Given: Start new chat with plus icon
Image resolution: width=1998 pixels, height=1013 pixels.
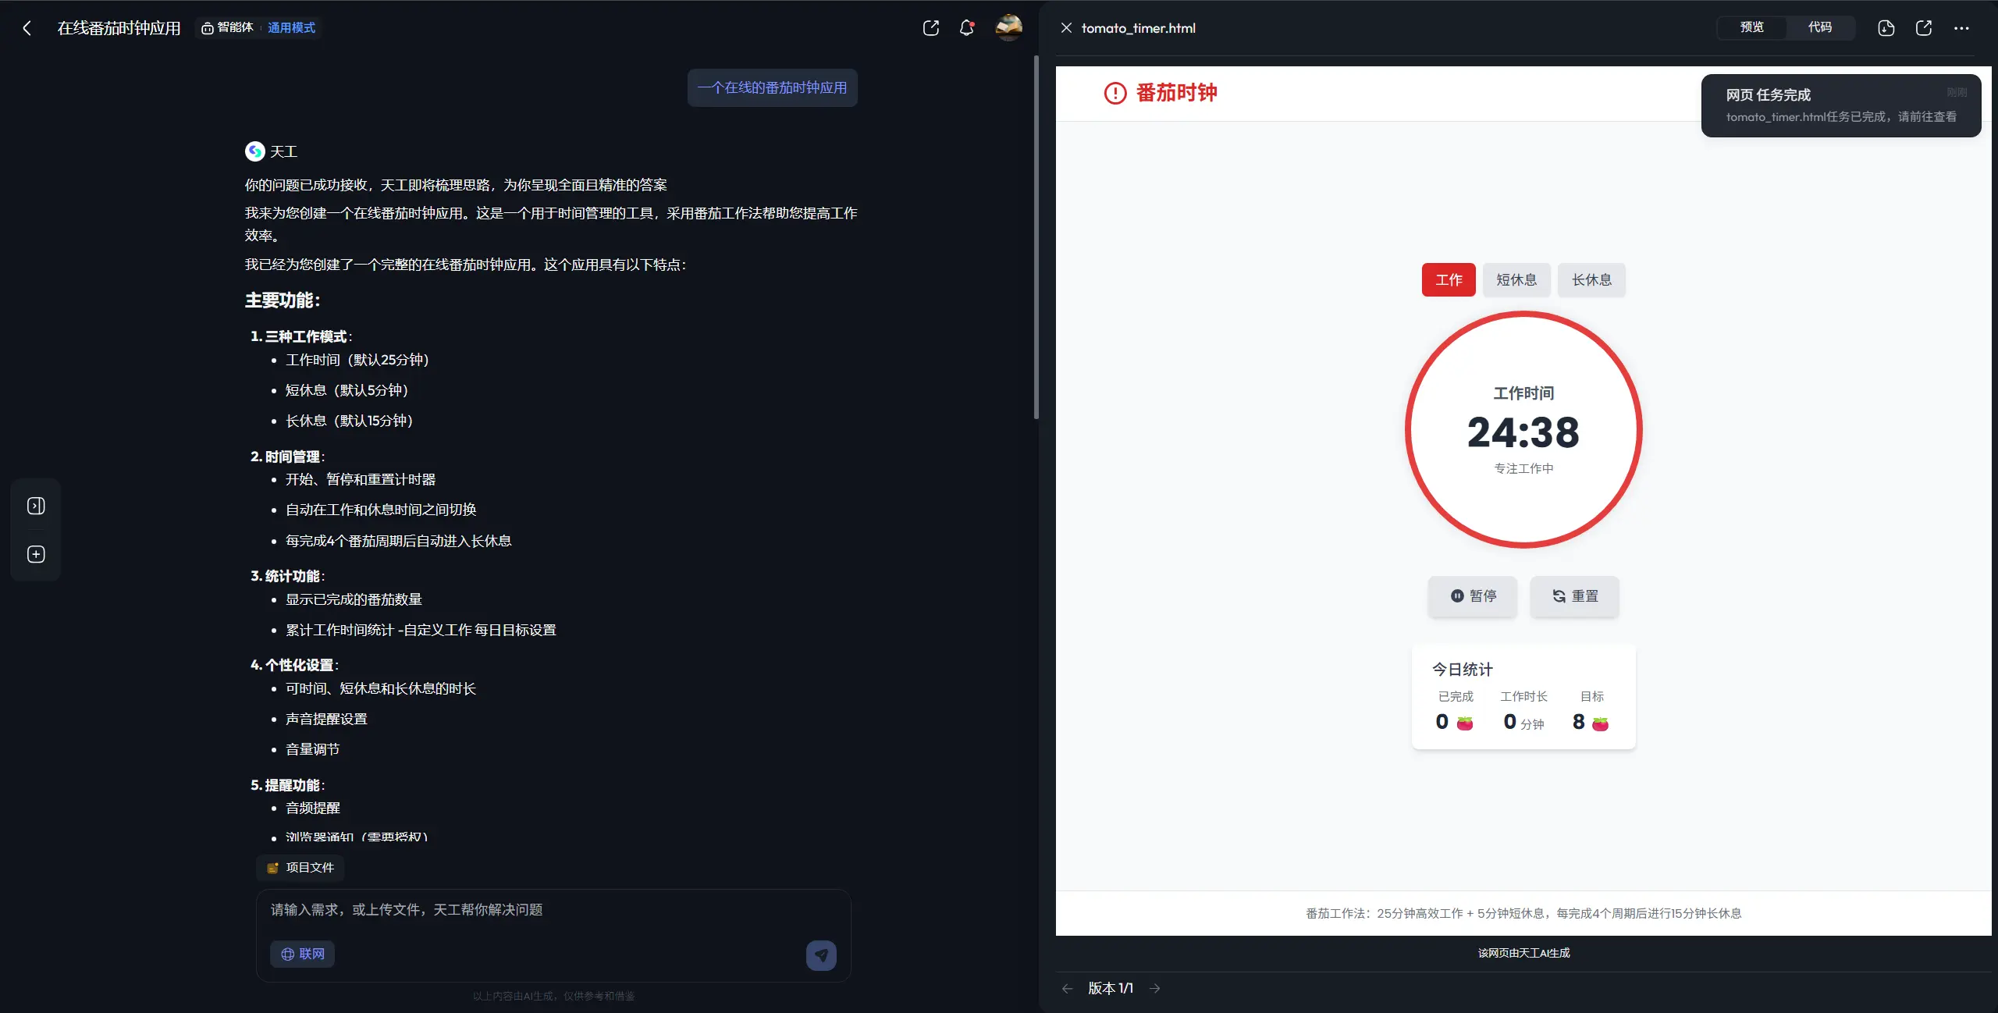Looking at the screenshot, I should (x=36, y=554).
